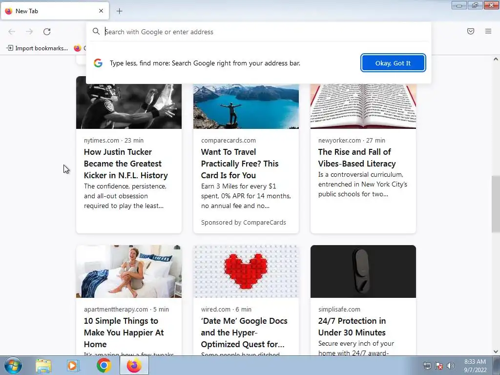Viewport: 500px width, 375px height.
Task: Open the mountain lake travel thumbnail
Action: (x=246, y=106)
